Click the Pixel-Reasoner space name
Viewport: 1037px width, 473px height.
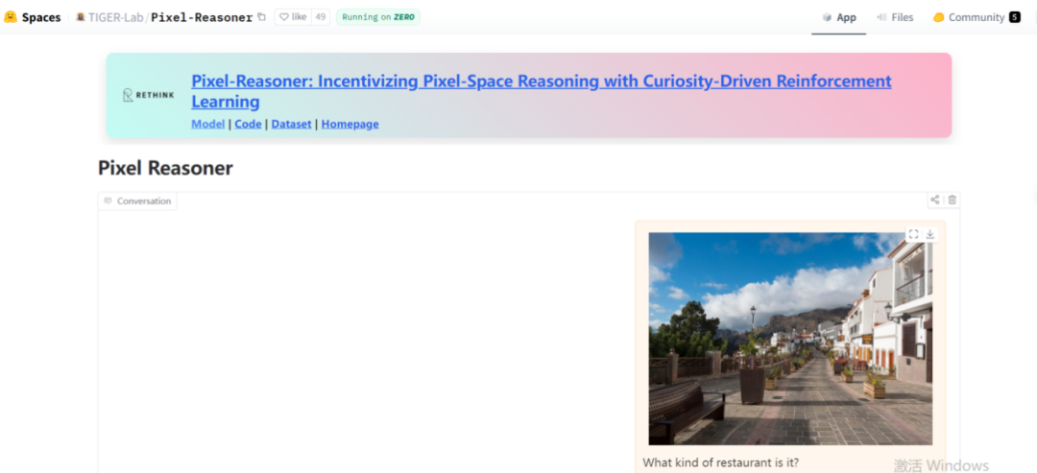(x=202, y=17)
